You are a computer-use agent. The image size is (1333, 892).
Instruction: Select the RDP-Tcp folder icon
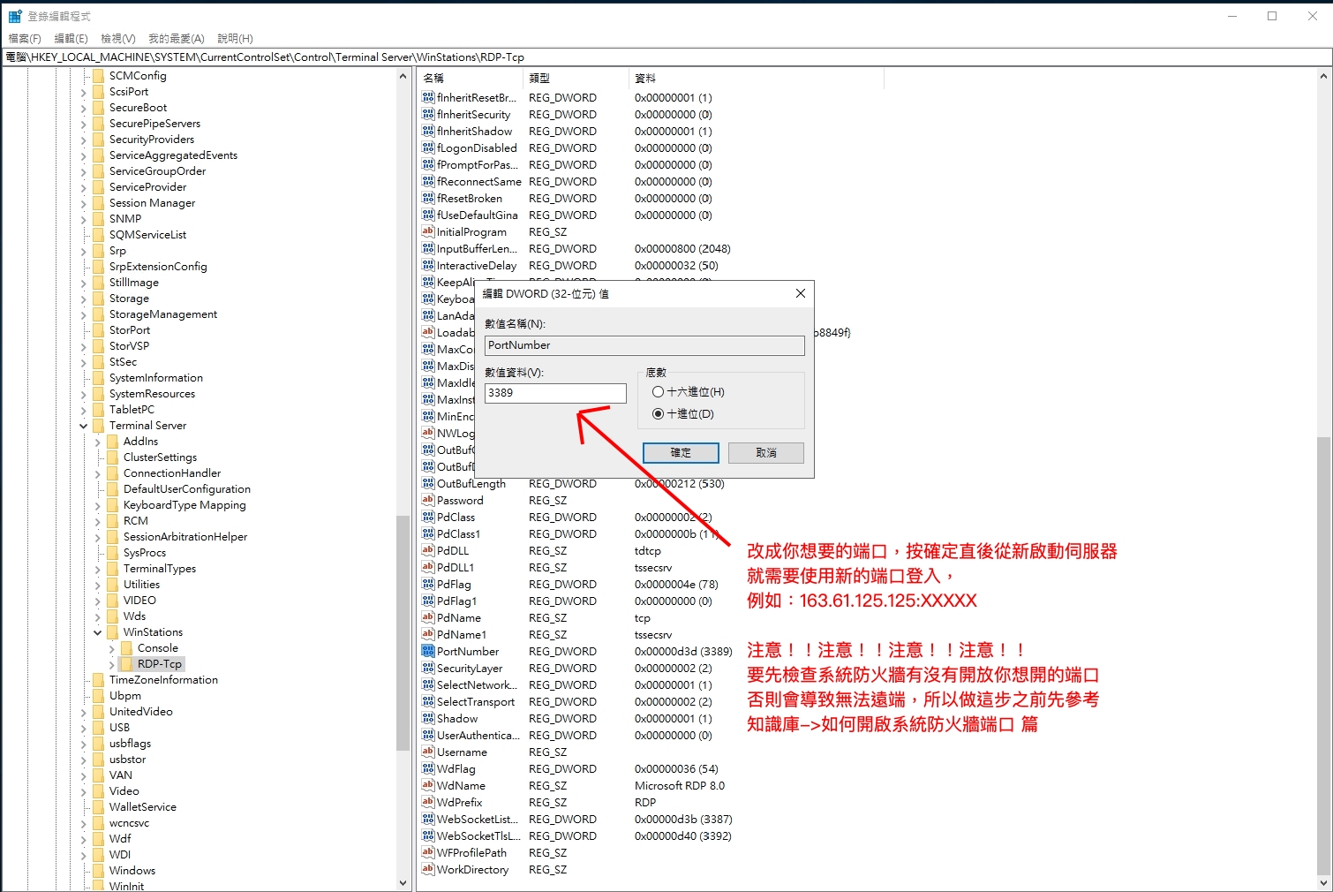[x=126, y=664]
